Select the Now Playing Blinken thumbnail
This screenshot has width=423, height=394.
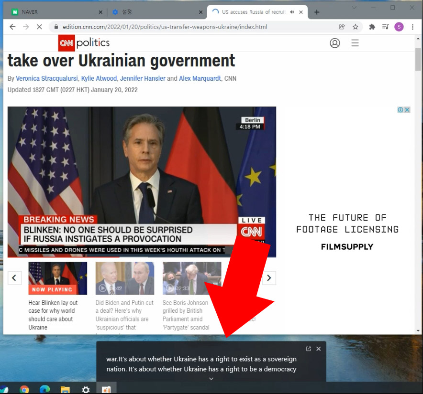[58, 278]
